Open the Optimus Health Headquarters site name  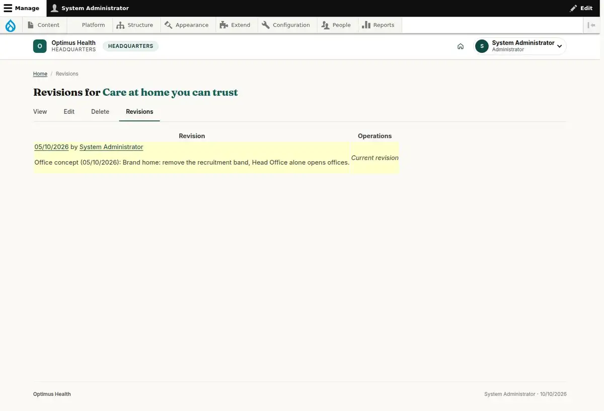pos(73,46)
